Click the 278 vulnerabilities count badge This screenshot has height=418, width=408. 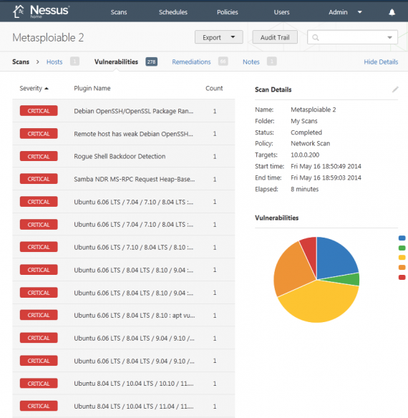coord(152,62)
